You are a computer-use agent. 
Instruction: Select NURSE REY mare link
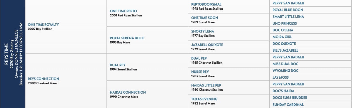(x=200, y=72)
